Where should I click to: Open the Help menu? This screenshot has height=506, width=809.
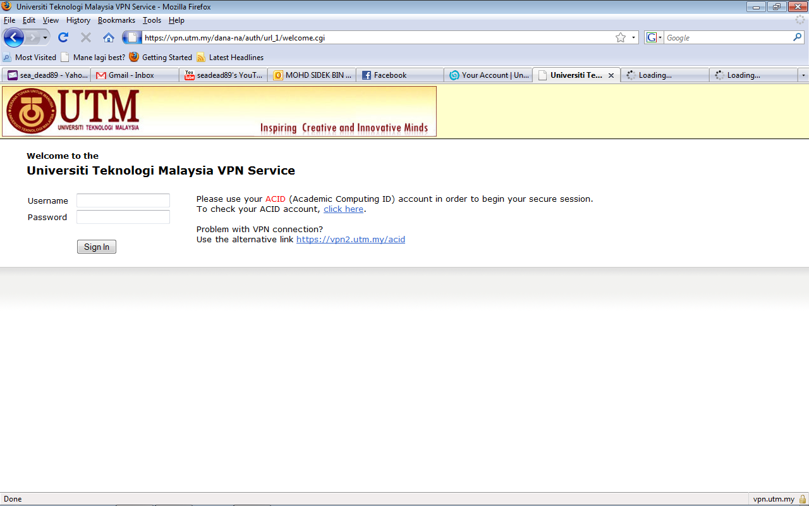click(x=176, y=20)
